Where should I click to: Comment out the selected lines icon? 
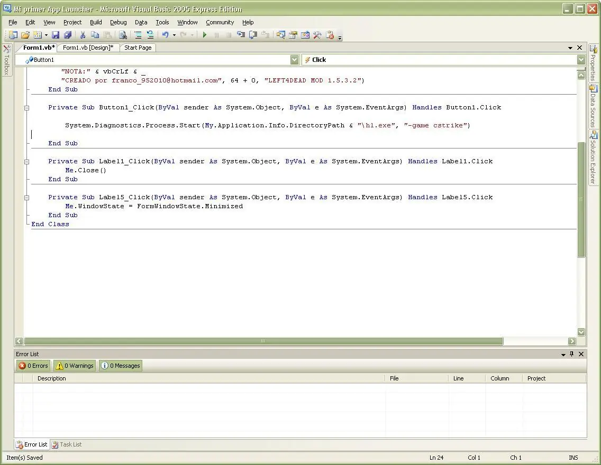138,35
